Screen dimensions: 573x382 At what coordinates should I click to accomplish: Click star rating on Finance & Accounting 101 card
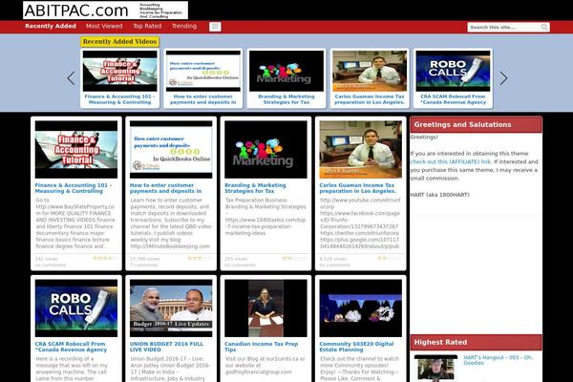[105, 258]
